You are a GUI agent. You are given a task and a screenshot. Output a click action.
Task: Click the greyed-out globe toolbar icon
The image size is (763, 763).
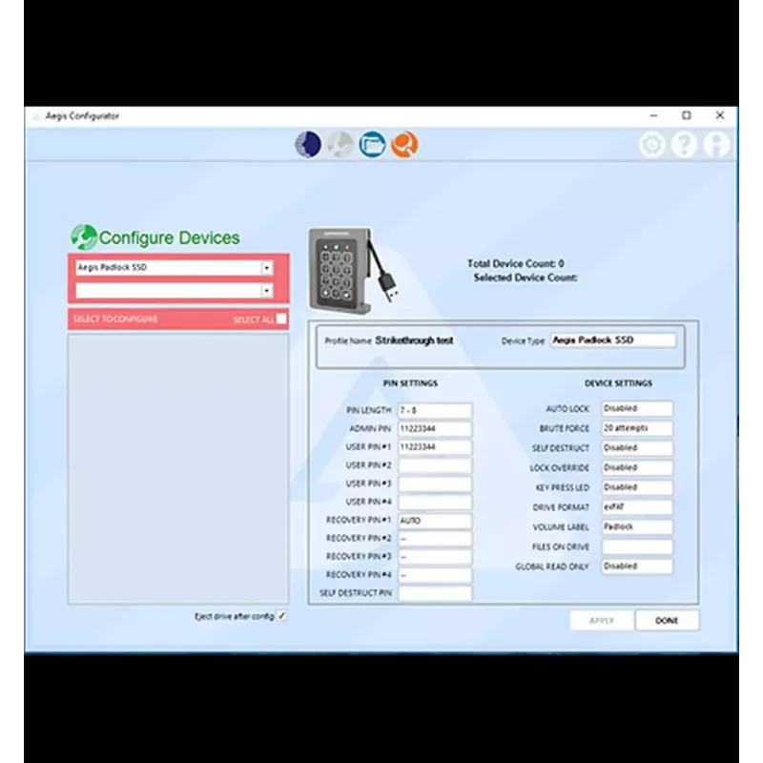(x=340, y=145)
